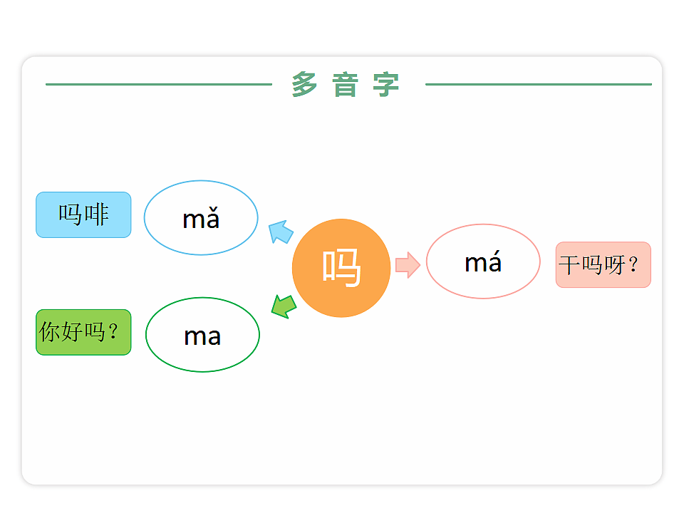
Task: Click the green arrow pointing to ma
Action: pyautogui.click(x=284, y=306)
